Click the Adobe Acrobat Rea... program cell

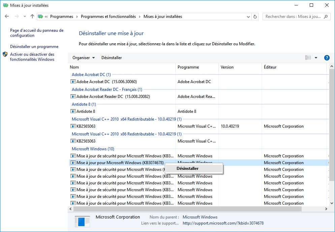pyautogui.click(x=196, y=96)
